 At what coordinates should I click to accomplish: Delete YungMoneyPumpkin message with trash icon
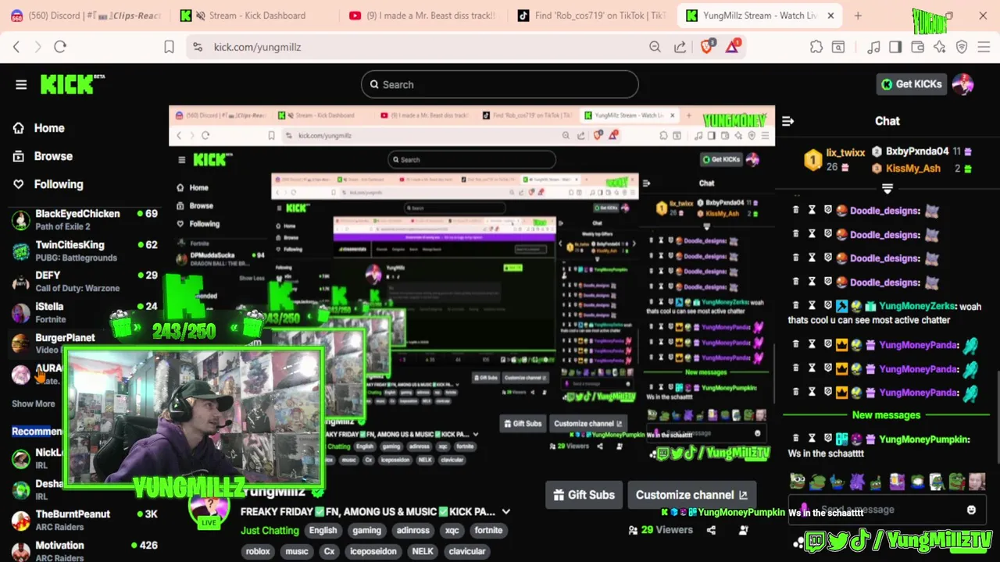tap(796, 439)
